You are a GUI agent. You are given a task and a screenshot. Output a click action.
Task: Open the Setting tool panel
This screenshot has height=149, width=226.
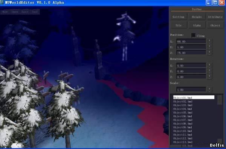coord(179,17)
